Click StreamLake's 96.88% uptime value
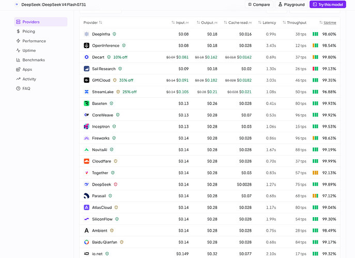 [329, 92]
